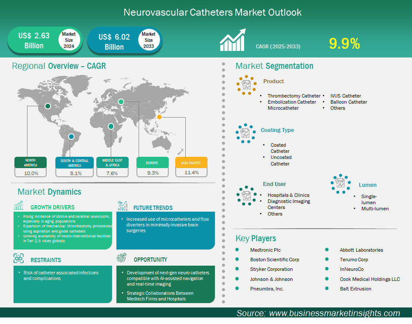This screenshot has width=412, height=324.
Task: Click the US$ 6.02 Billion pill
Action: 125,40
